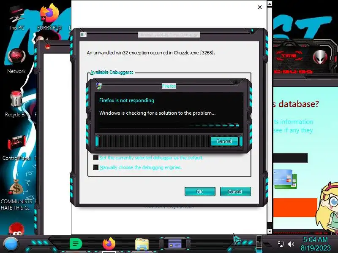Click the dark input bar in right window

pyautogui.click(x=290, y=158)
